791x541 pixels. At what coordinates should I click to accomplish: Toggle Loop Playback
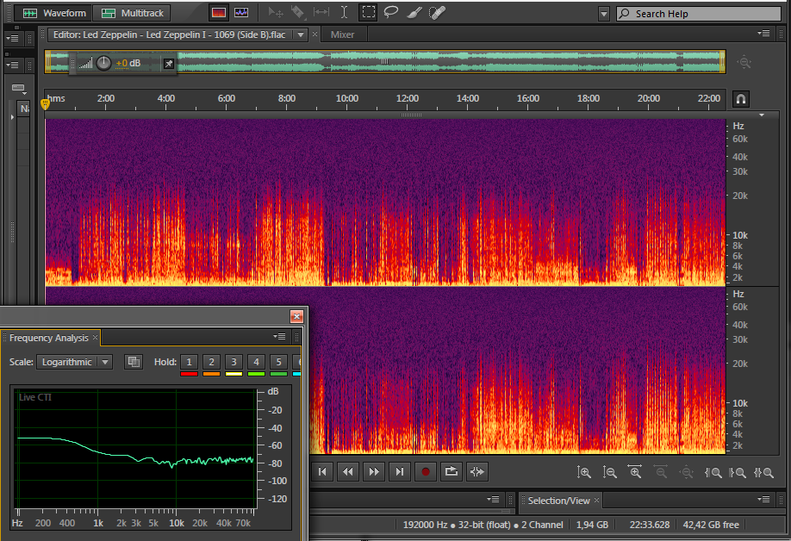(x=451, y=472)
